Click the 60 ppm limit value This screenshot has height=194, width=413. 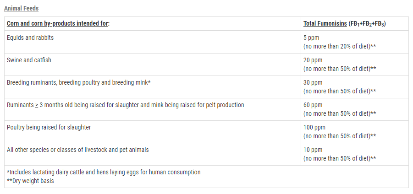[x=313, y=105]
